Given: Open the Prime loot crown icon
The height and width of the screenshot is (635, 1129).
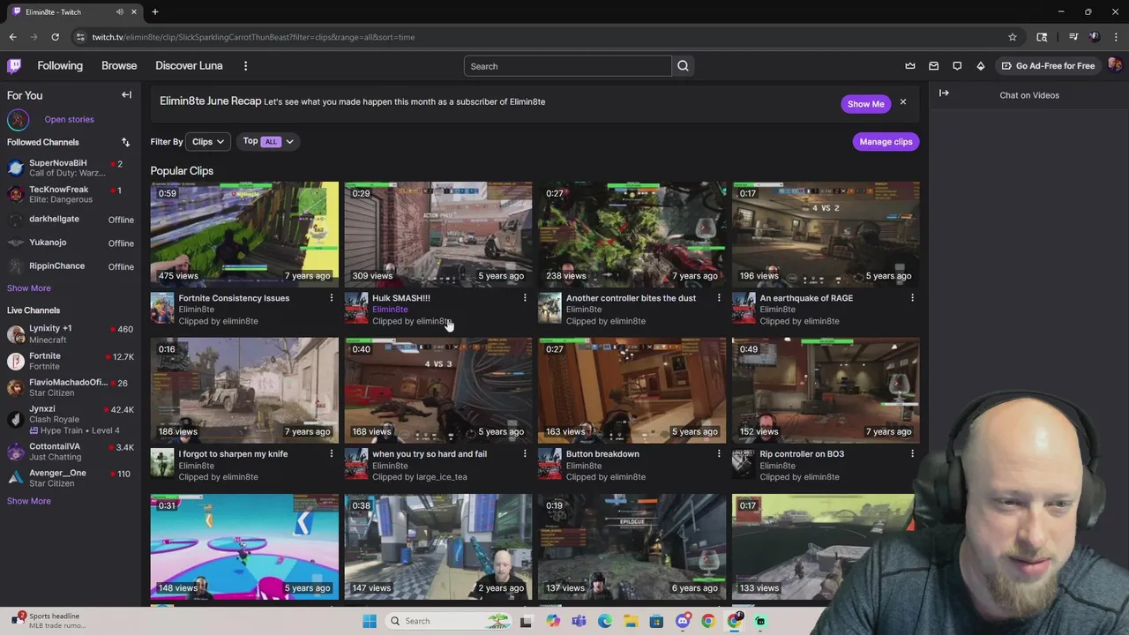Looking at the screenshot, I should pyautogui.click(x=910, y=65).
